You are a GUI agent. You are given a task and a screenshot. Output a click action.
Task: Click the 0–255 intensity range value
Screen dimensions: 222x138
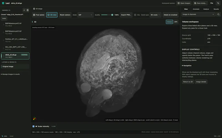(x=54, y=126)
